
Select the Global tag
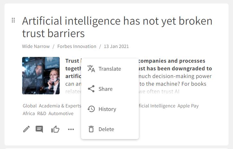pos(29,106)
